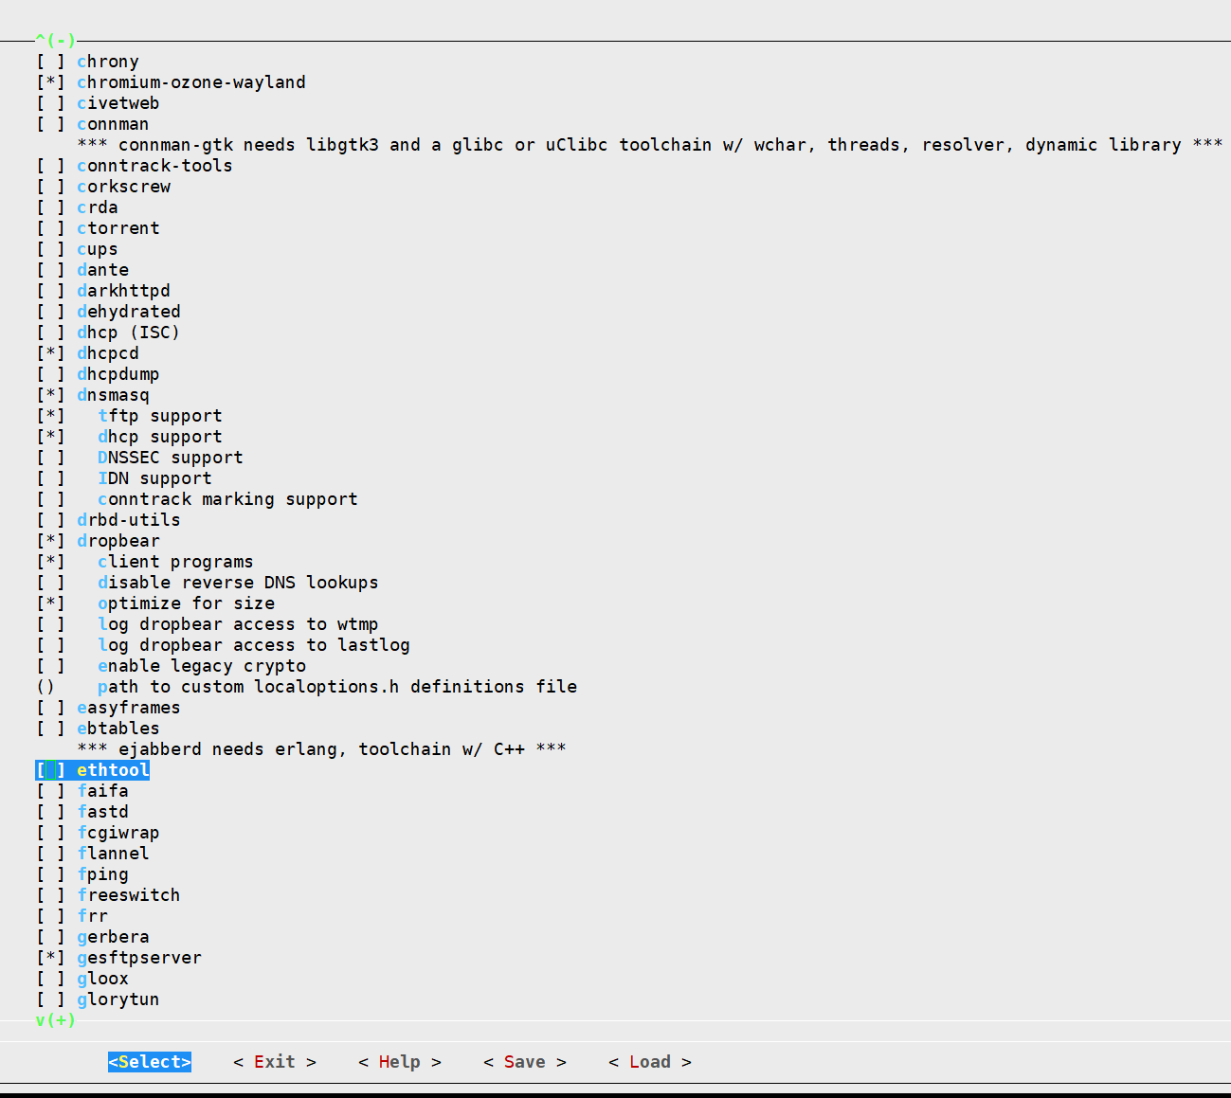Disable the dnsmasq package
The height and width of the screenshot is (1098, 1231).
50,395
